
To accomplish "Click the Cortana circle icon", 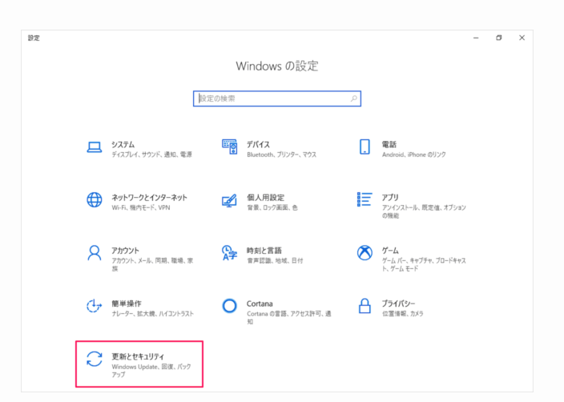I will [229, 306].
